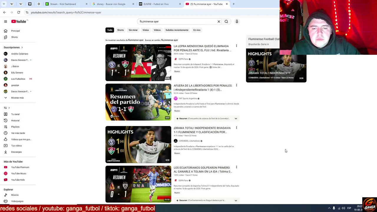Open the Suscripciones section arrow
This screenshot has height=212, width=377.
click(x=22, y=47)
